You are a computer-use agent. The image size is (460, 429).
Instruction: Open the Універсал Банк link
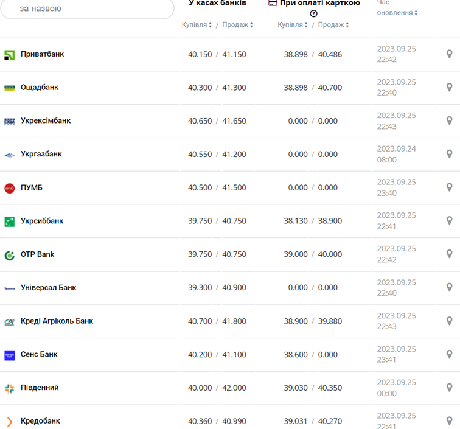point(48,287)
